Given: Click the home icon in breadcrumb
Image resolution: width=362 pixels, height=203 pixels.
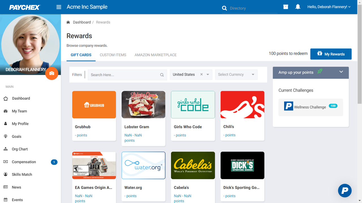Looking at the screenshot, I should click(68, 22).
